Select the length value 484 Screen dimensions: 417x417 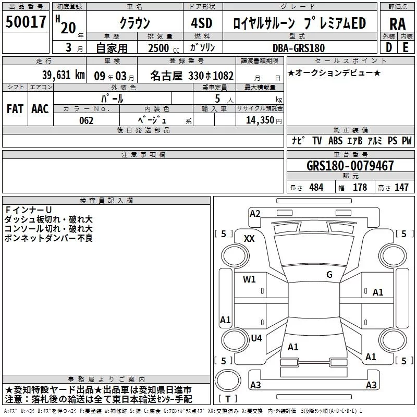pos(316,188)
